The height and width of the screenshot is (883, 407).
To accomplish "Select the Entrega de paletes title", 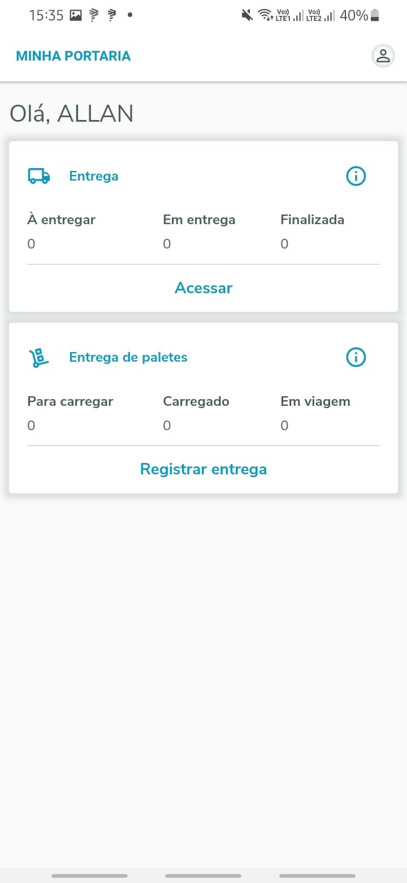I will (x=128, y=357).
